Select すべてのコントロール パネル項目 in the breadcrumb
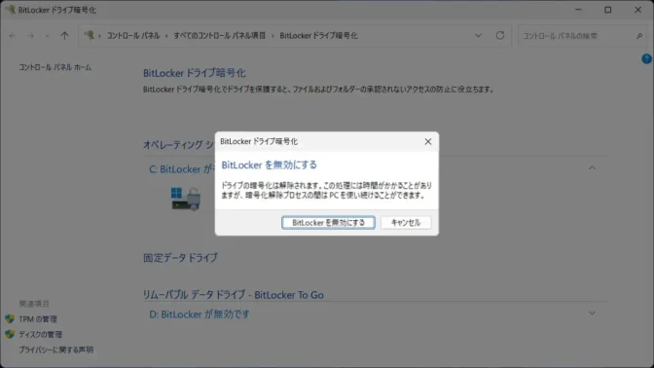The height and width of the screenshot is (368, 654). tap(219, 36)
